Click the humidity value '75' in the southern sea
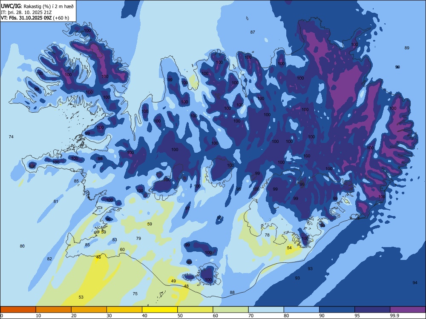The width and height of the screenshot is (426, 319). (135, 294)
